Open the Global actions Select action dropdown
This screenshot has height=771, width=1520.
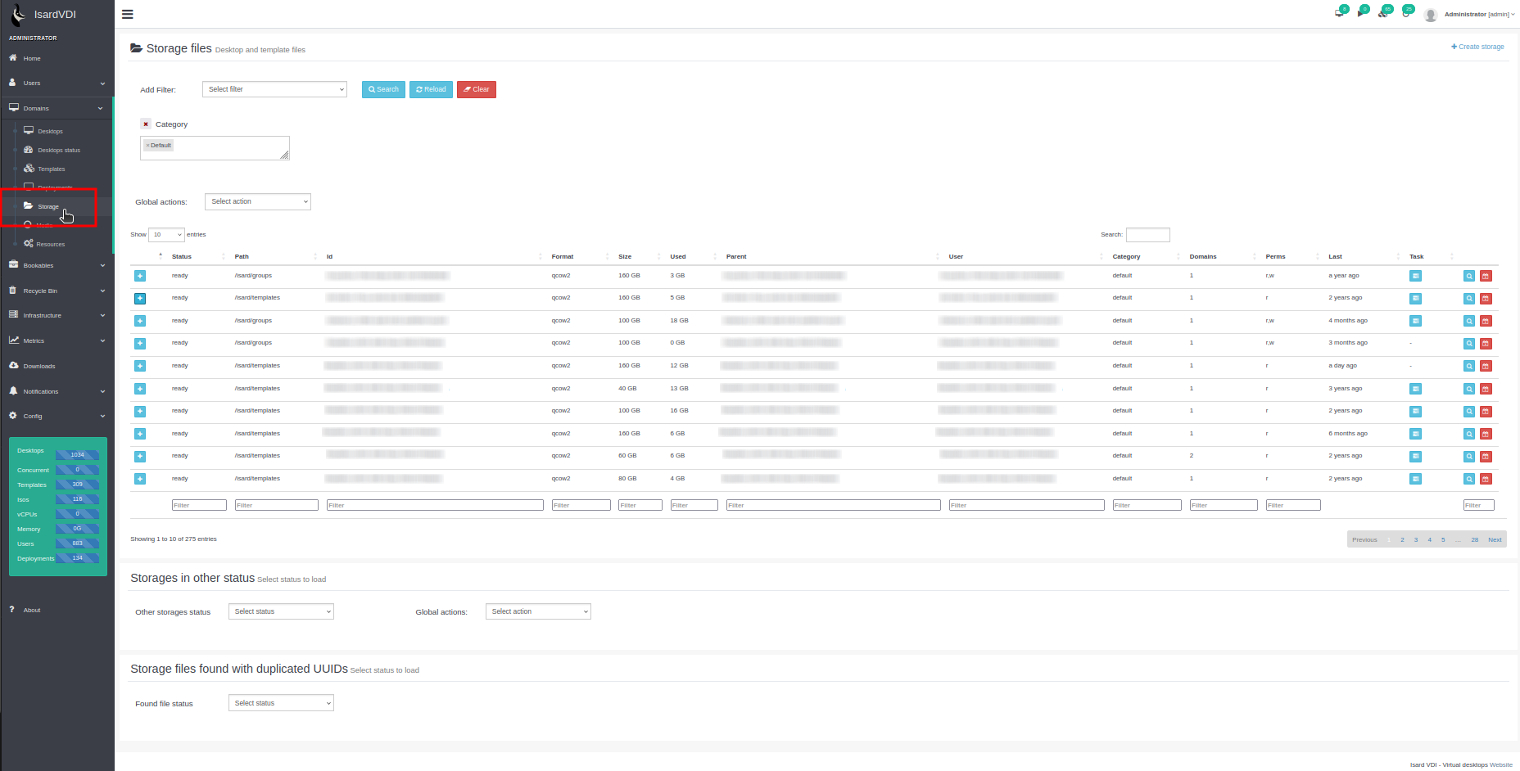pos(258,201)
